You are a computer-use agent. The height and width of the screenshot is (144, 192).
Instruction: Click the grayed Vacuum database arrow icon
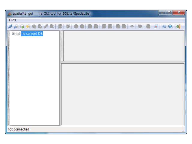[x=52, y=26]
